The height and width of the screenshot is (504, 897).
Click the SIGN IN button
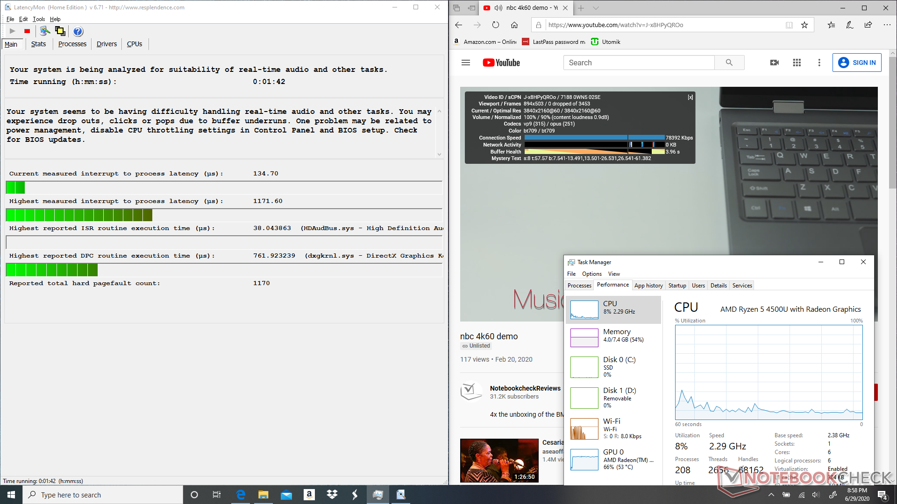(857, 63)
